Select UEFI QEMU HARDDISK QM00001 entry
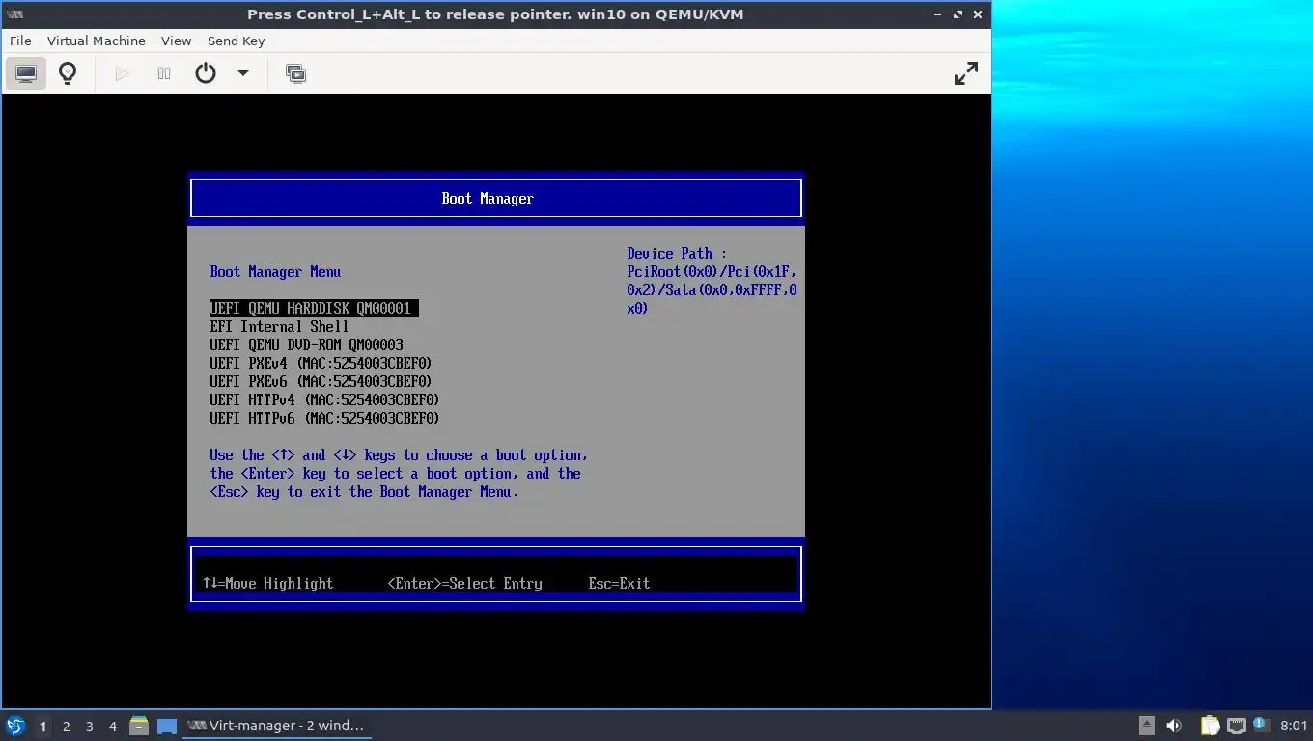 314,308
